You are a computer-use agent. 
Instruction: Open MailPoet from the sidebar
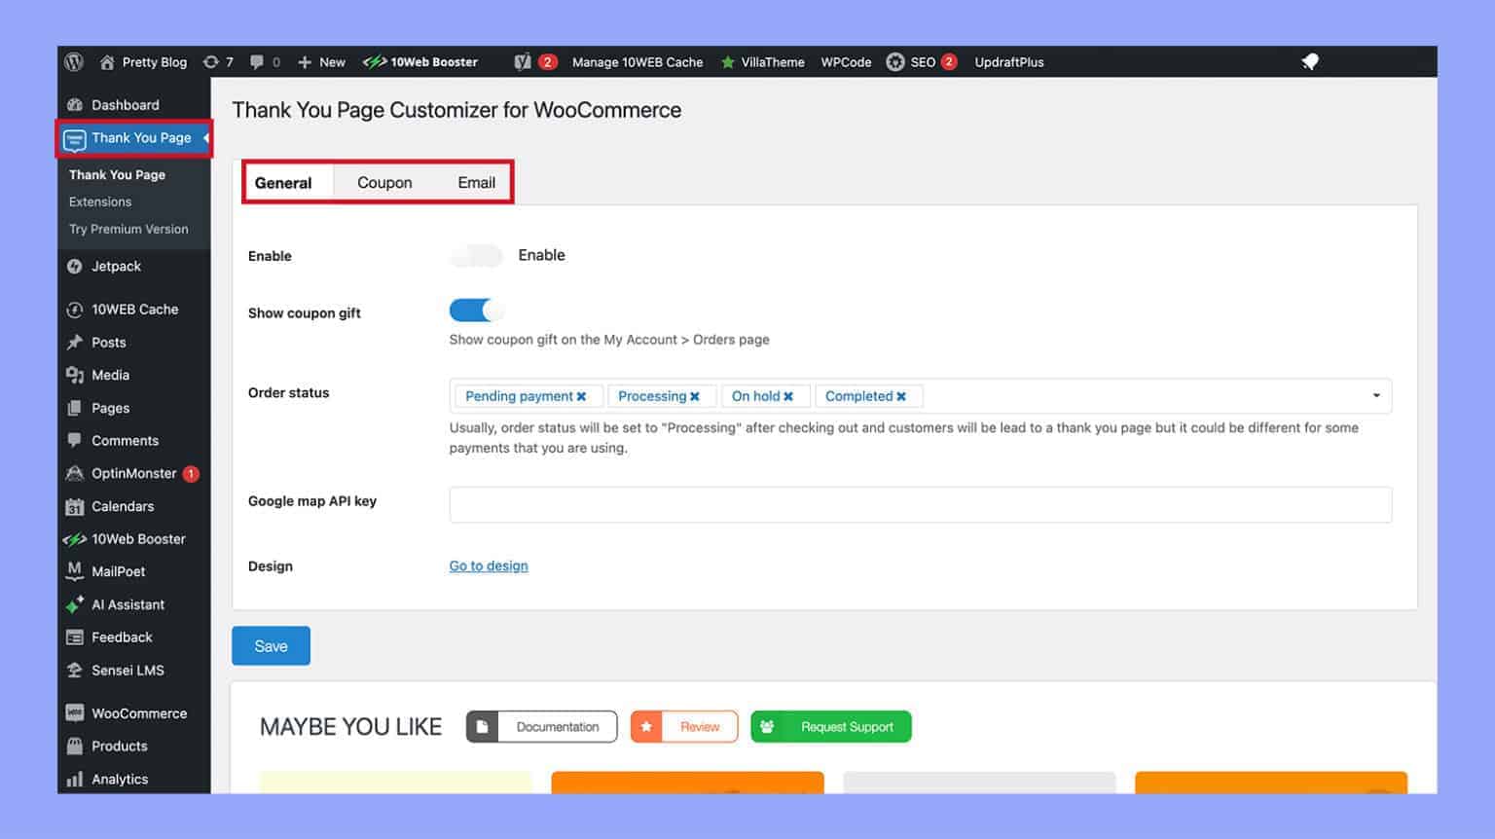(118, 571)
